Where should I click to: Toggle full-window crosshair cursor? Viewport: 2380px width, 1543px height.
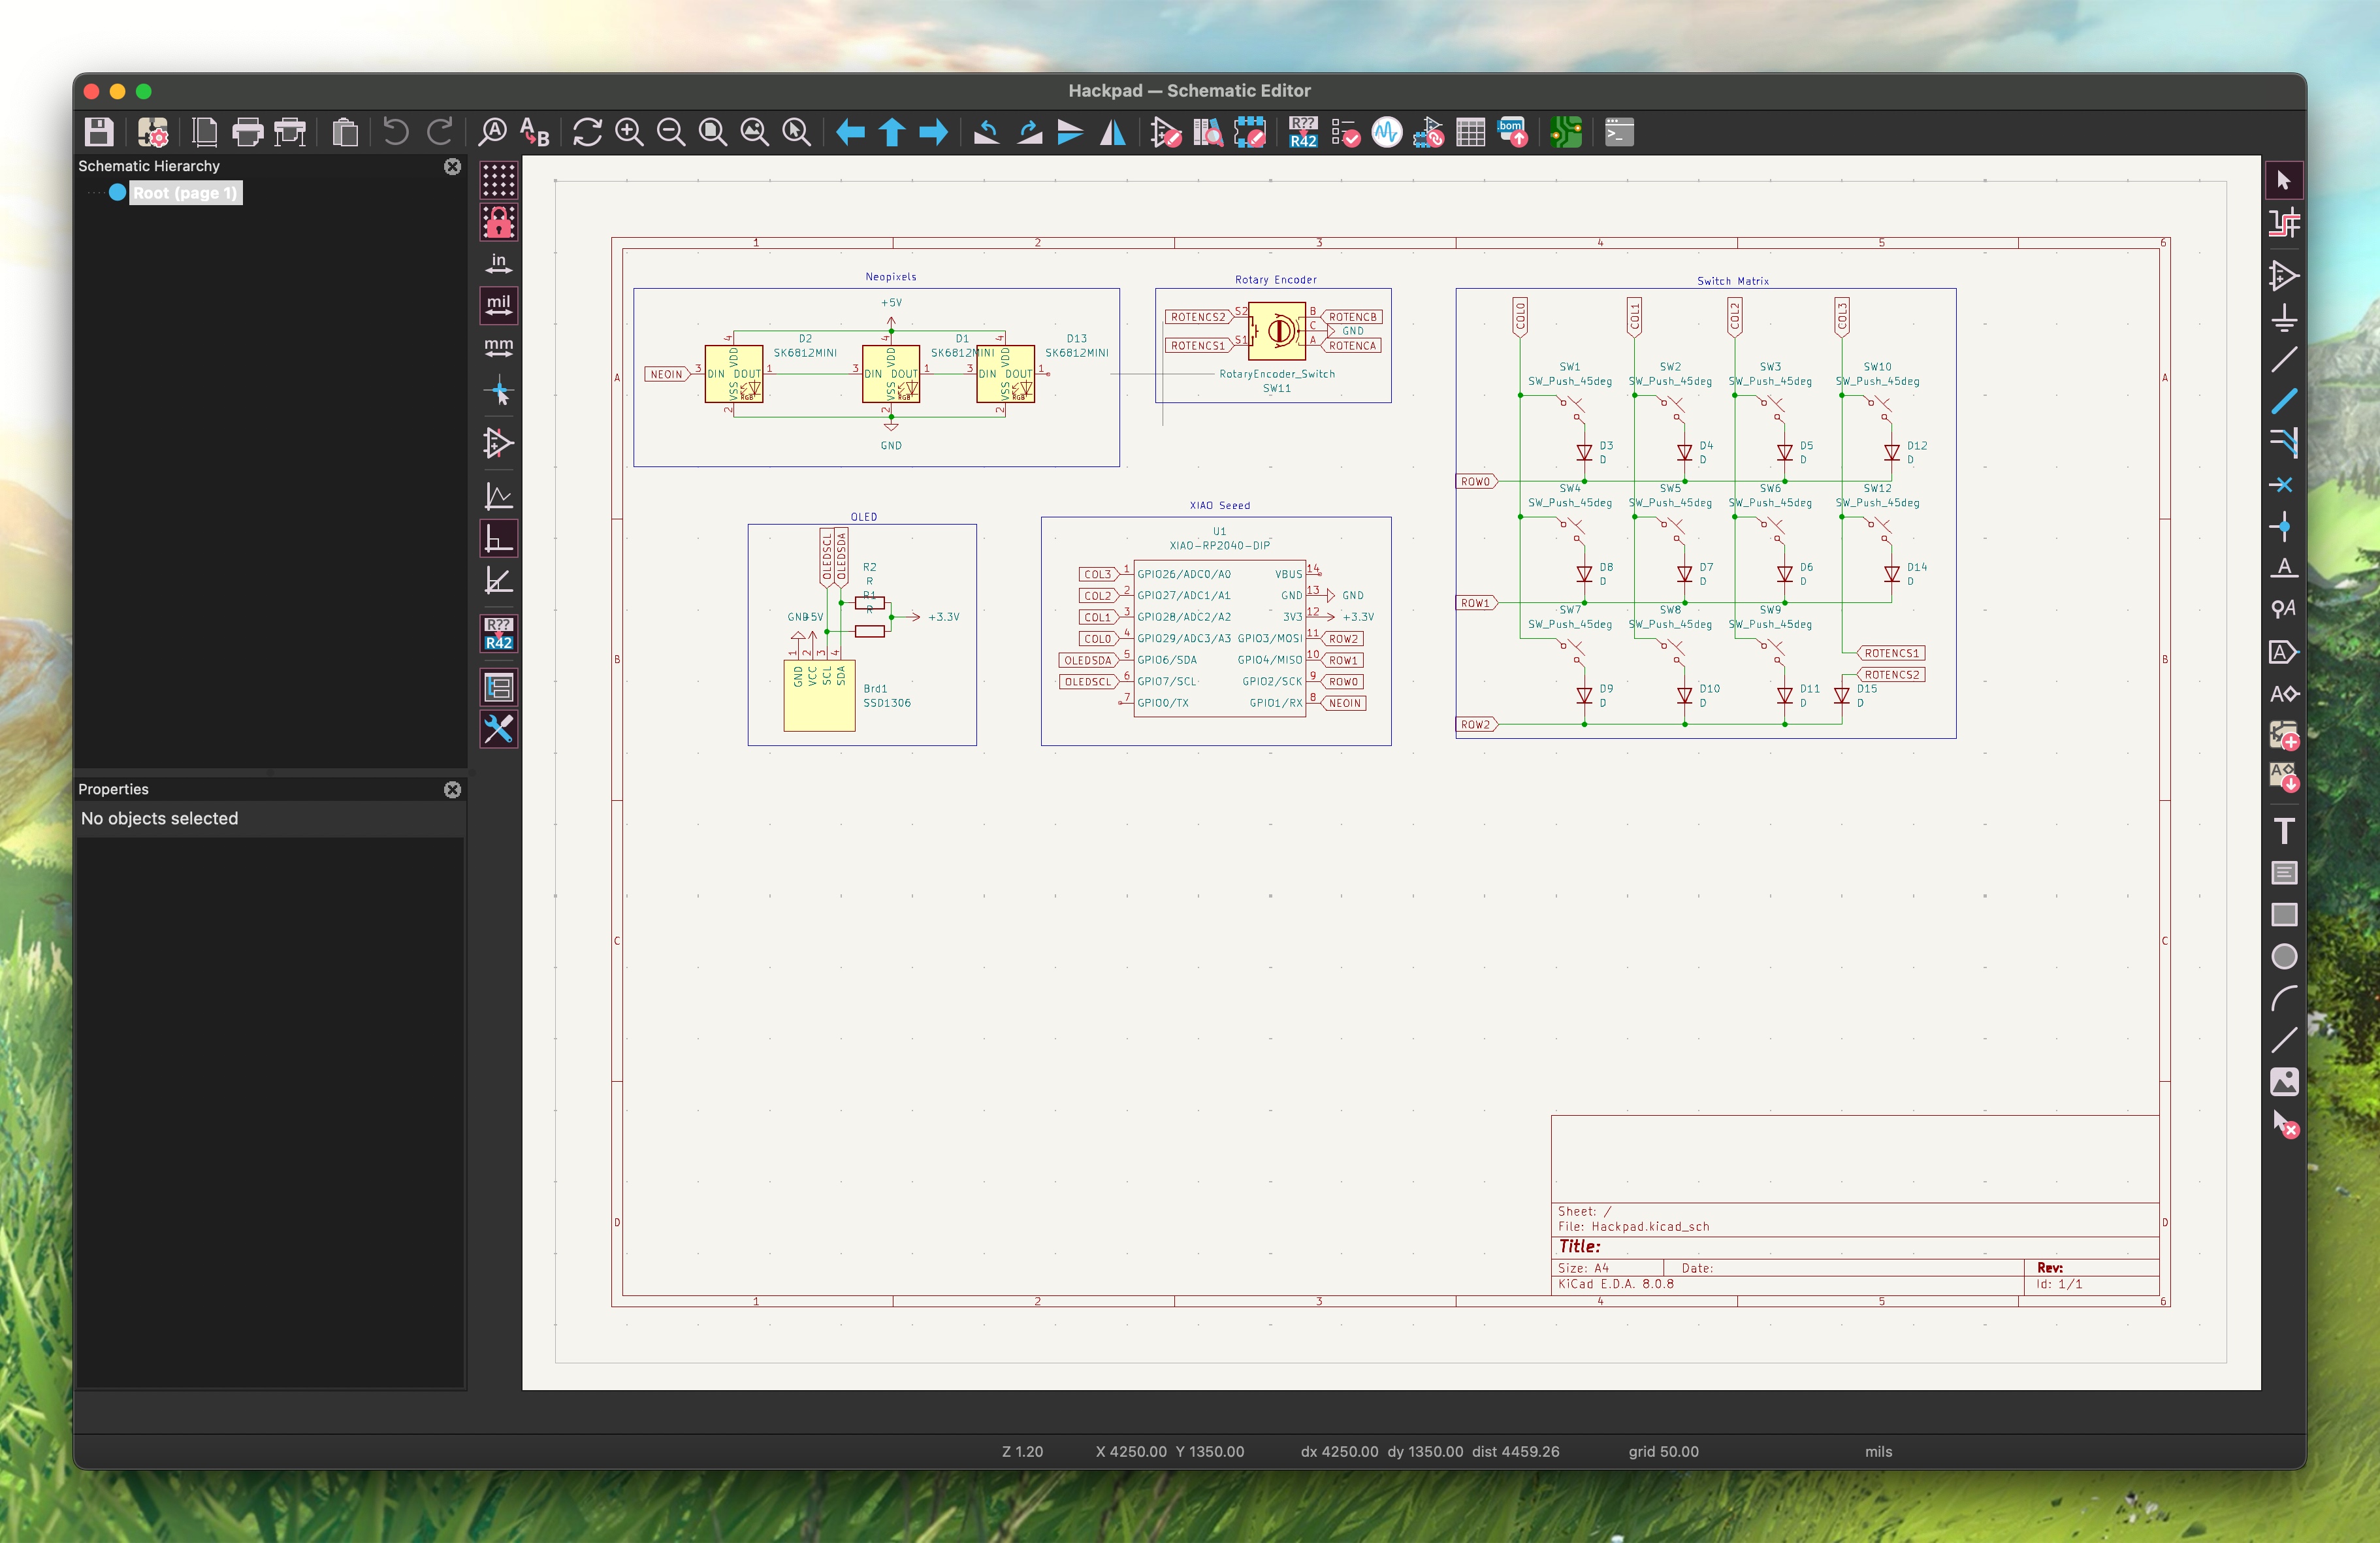point(498,391)
